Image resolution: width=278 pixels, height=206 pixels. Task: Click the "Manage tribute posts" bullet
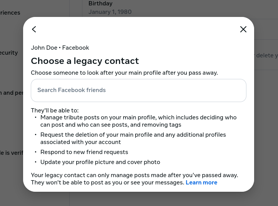(139, 121)
